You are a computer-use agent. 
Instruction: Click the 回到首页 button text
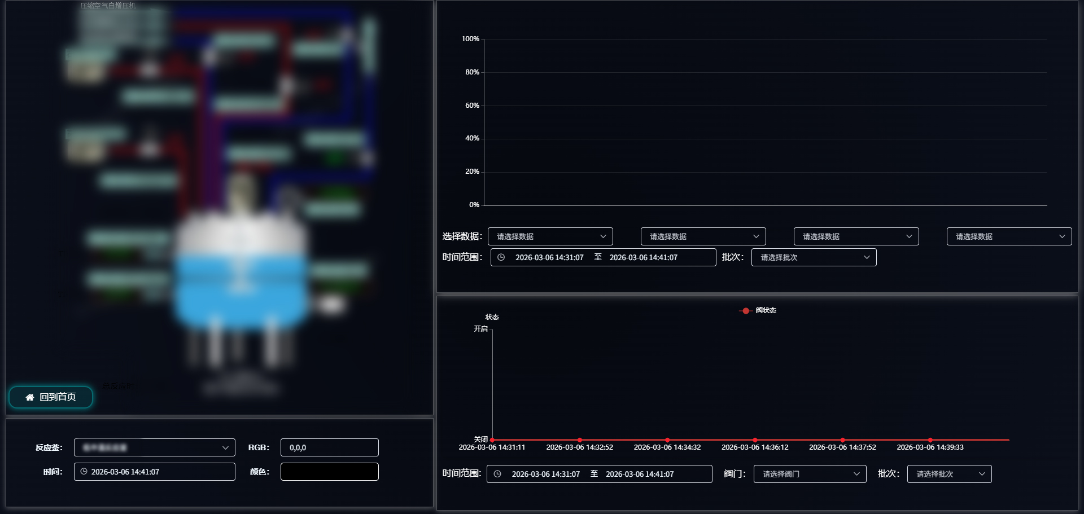click(x=58, y=397)
